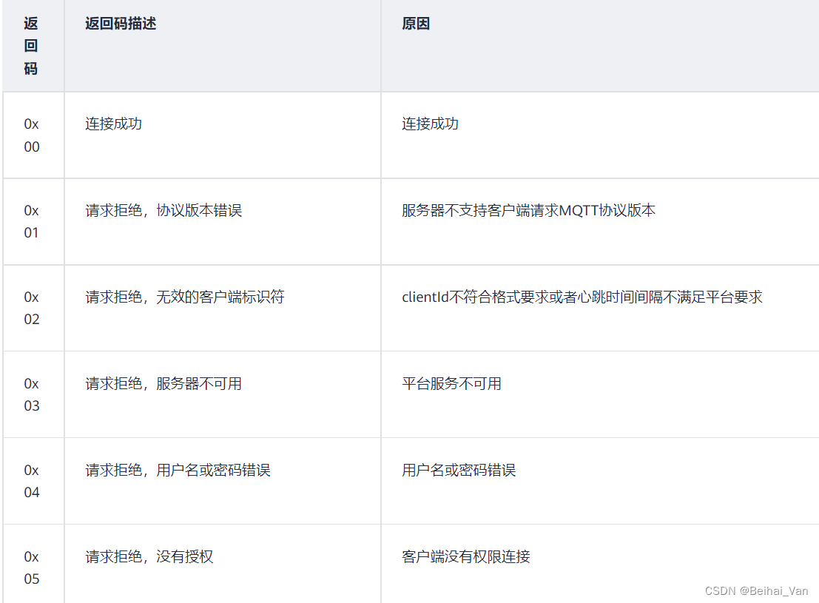Click the 0x03 return code cell
Viewport: 819px width, 603px height.
pos(33,395)
